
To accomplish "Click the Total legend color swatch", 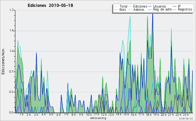I will [116, 7].
